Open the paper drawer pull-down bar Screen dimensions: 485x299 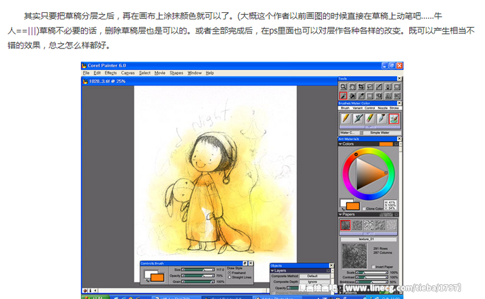coord(368,234)
